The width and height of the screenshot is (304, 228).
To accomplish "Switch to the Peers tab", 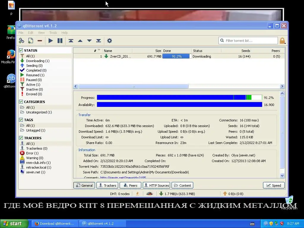I will (130, 185).
